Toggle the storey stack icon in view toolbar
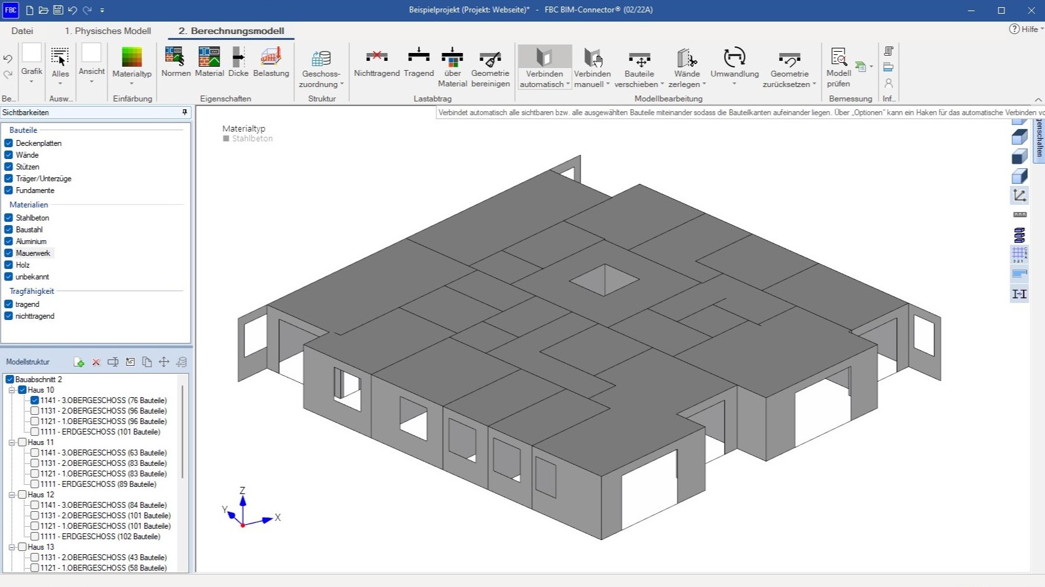This screenshot has height=587, width=1045. [1019, 235]
